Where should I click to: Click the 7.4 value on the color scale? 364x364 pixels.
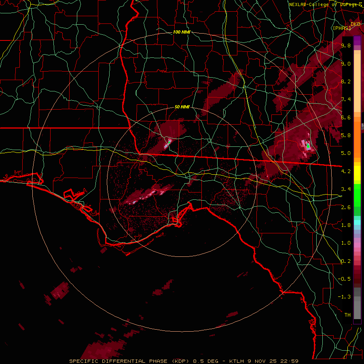click(x=346, y=99)
